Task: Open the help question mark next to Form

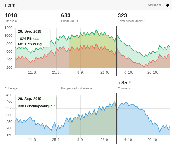Action: [16, 4]
